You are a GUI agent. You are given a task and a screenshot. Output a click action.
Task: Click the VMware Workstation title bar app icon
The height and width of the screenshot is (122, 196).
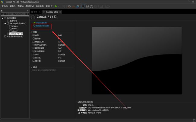tap(2, 2)
